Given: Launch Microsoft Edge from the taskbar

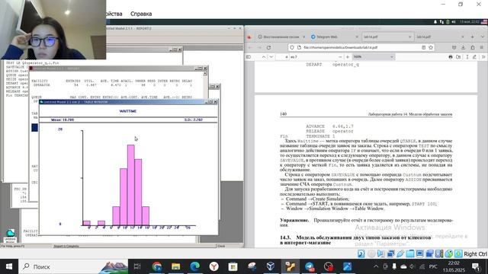Looking at the screenshot, I should [195, 266].
